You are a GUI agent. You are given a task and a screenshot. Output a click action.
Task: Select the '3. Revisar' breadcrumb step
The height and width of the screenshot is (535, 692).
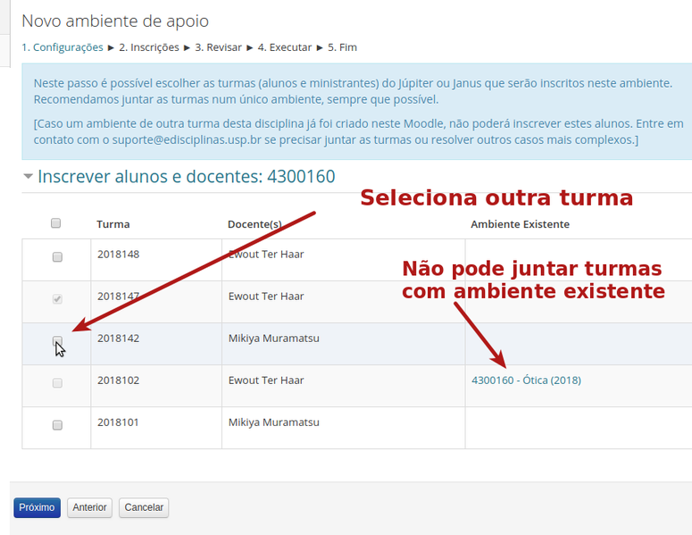click(219, 47)
